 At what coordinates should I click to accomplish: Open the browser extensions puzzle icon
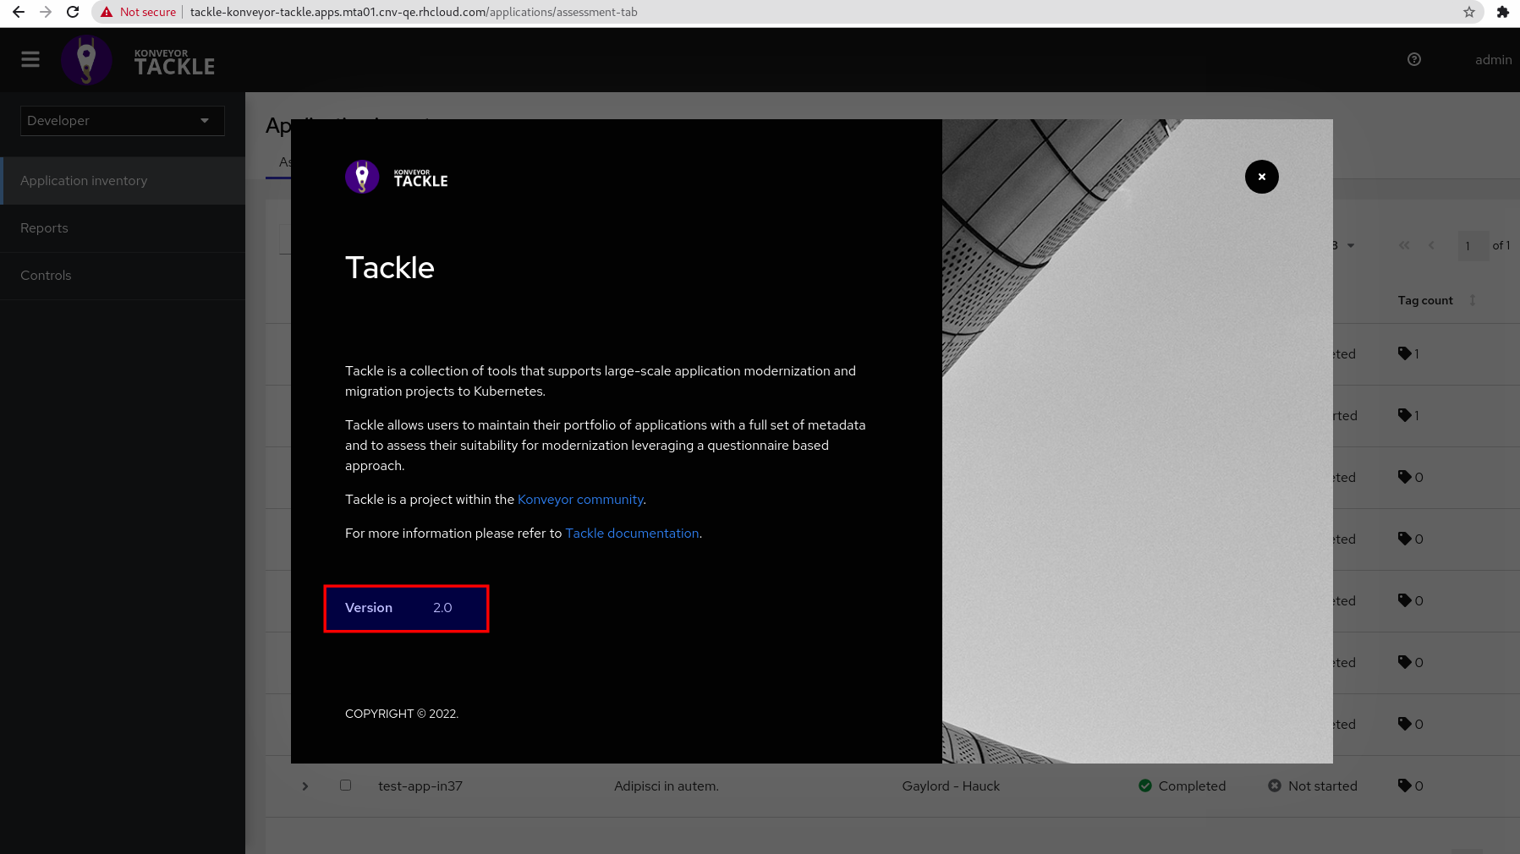tap(1503, 12)
